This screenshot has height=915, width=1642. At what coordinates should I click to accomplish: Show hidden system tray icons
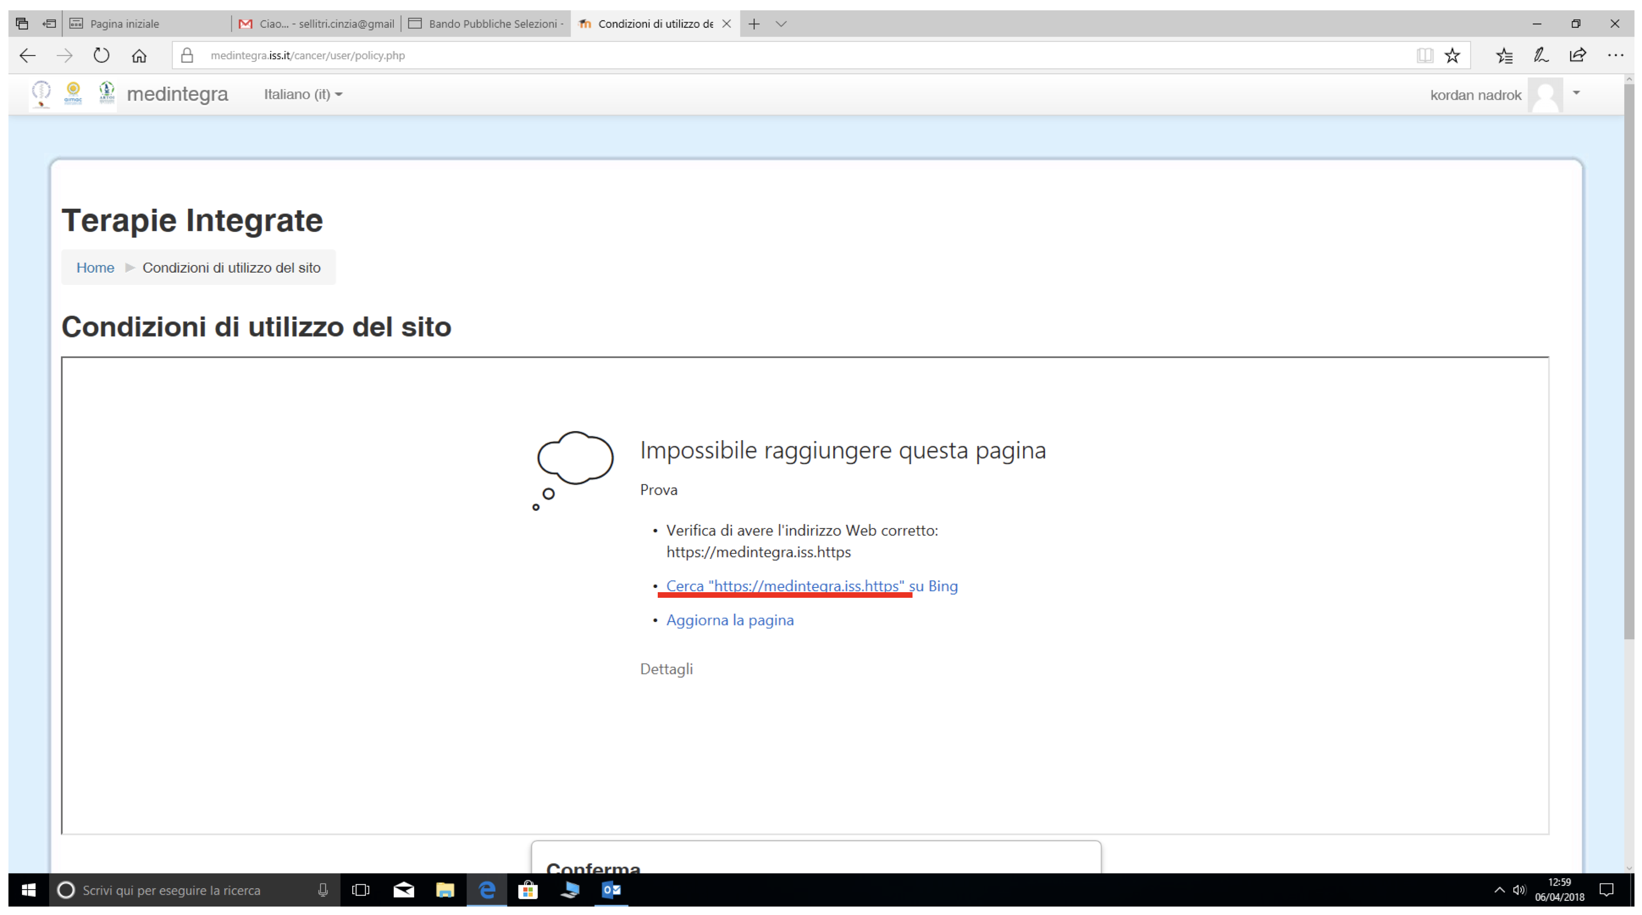point(1499,890)
